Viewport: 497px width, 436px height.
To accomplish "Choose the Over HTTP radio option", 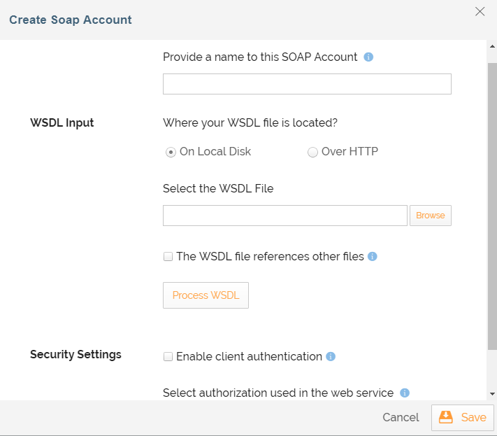I will pyautogui.click(x=312, y=152).
